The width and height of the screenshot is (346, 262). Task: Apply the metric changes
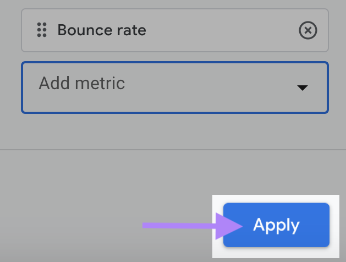point(276,226)
